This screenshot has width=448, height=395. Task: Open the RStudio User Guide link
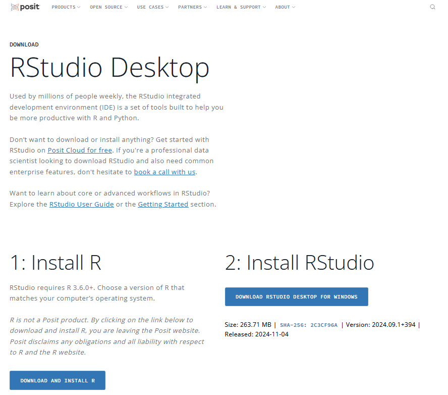(81, 204)
